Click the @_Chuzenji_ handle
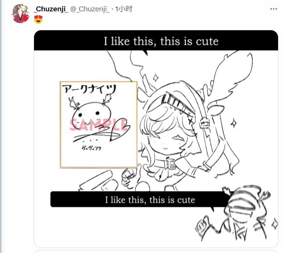The width and height of the screenshot is (286, 253). pos(90,9)
